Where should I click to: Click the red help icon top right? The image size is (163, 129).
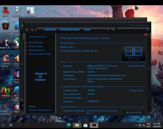(x=146, y=35)
